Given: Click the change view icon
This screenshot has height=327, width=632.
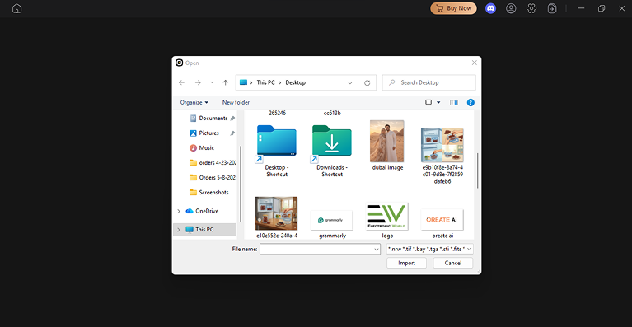Looking at the screenshot, I should 428,103.
